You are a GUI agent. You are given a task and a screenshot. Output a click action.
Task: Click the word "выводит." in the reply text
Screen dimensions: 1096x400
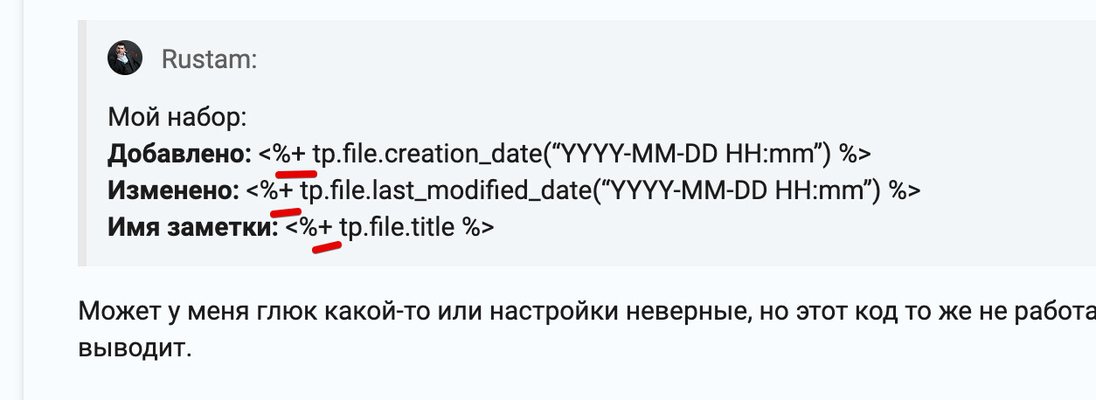click(x=134, y=348)
